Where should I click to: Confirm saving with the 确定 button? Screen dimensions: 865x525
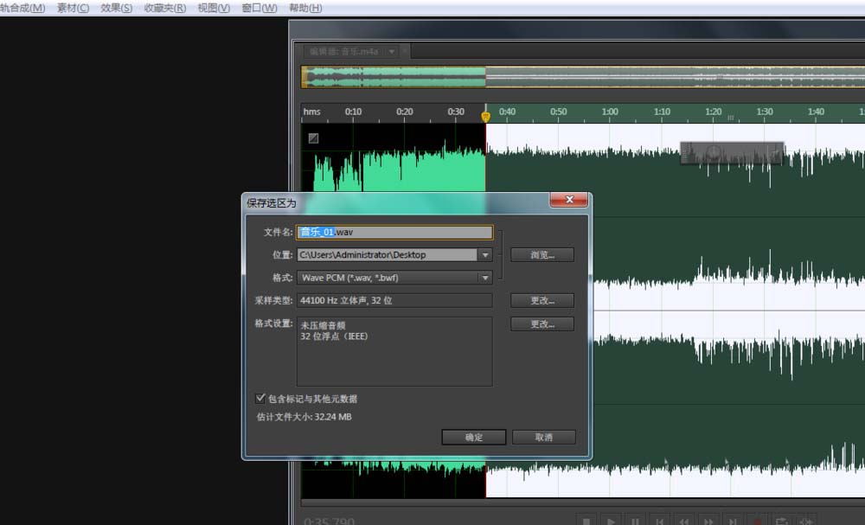pyautogui.click(x=474, y=438)
